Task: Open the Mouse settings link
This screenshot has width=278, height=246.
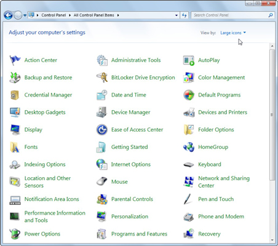Action: [119, 182]
